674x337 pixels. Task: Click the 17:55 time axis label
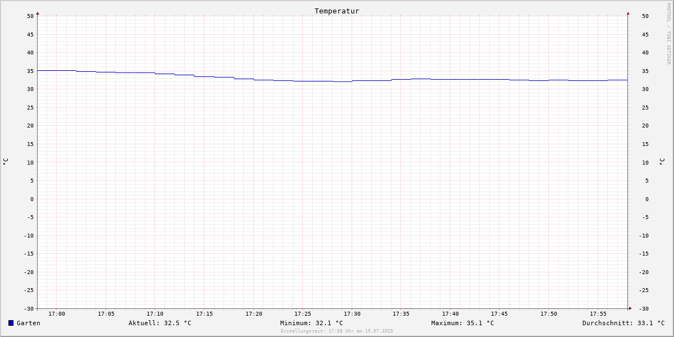[598, 314]
